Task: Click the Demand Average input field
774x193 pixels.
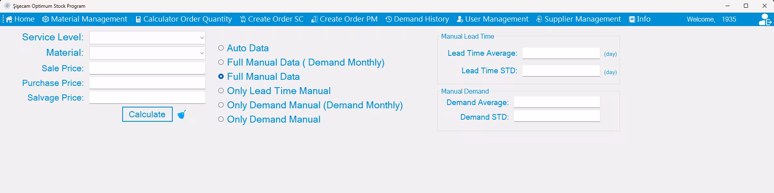Action: click(x=557, y=102)
